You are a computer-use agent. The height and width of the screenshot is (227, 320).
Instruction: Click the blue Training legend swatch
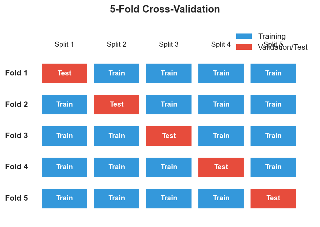pos(244,36)
